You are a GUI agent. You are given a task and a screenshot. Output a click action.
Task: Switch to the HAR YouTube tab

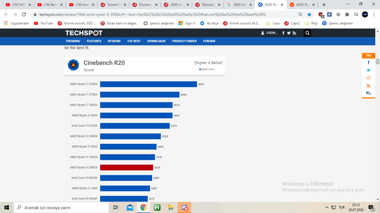tap(19, 5)
